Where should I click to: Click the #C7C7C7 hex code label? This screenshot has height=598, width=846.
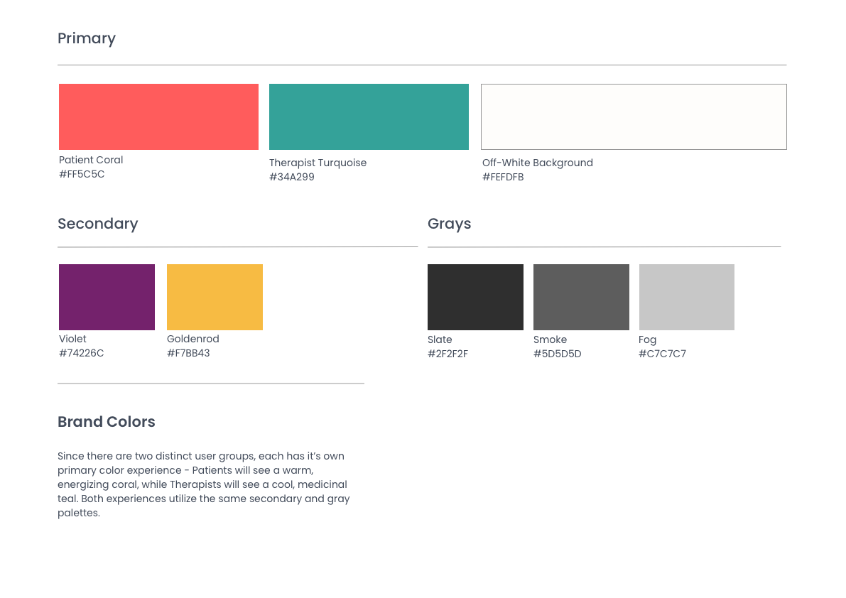[662, 354]
